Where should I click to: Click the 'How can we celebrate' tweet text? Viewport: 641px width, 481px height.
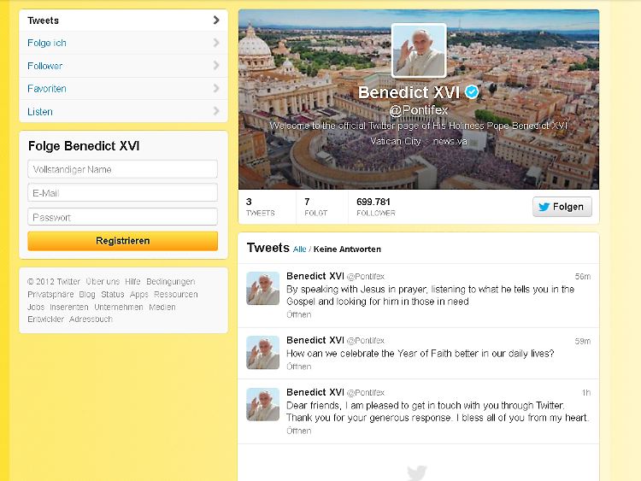tap(420, 354)
